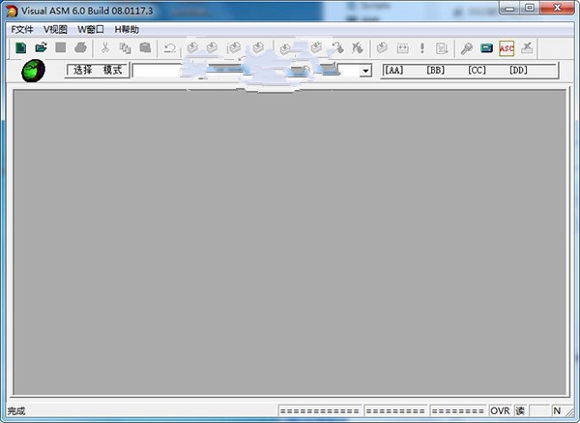Click the Visual ASM title bar icon
This screenshot has height=423, width=580.
(12, 11)
